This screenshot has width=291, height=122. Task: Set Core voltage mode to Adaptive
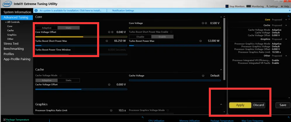[47, 28]
